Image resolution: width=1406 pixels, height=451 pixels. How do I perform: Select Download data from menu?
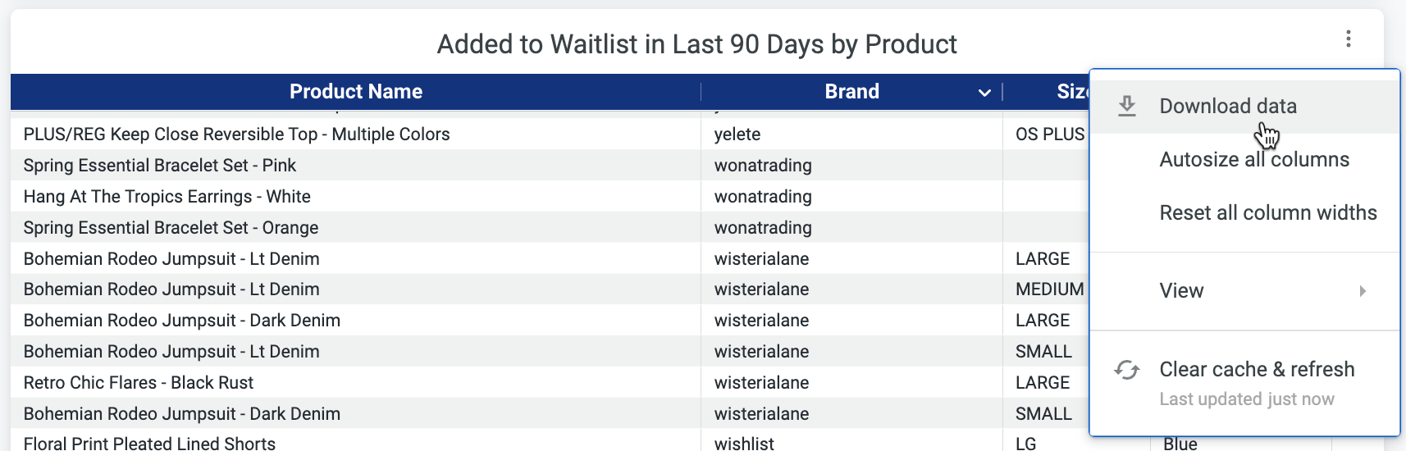(x=1227, y=107)
